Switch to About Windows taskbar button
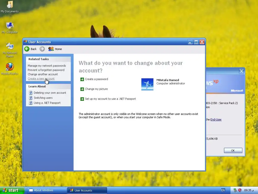This screenshot has width=258, height=194. [x=47, y=190]
